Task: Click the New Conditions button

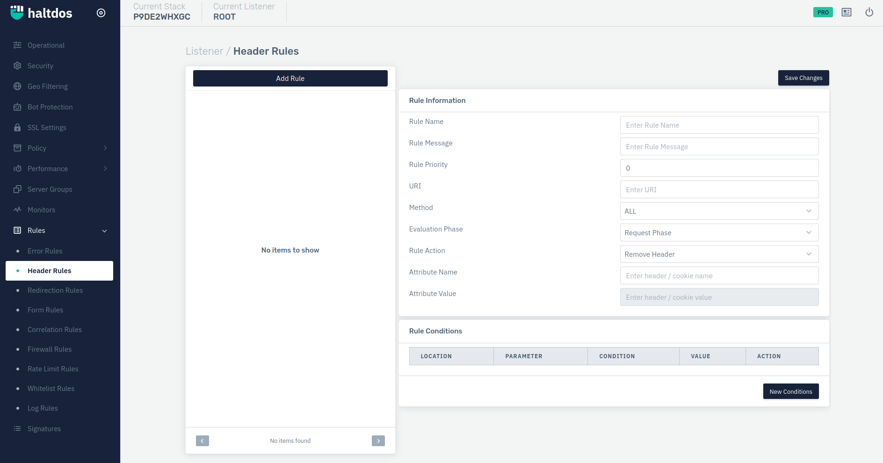Action: coord(791,391)
